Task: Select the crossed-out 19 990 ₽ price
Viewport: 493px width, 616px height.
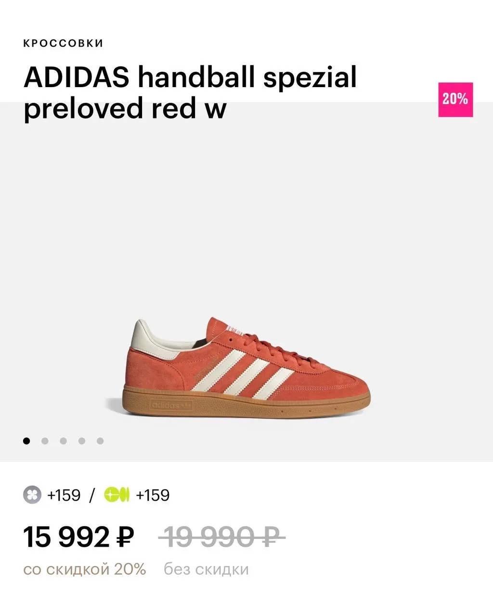Action: point(222,537)
